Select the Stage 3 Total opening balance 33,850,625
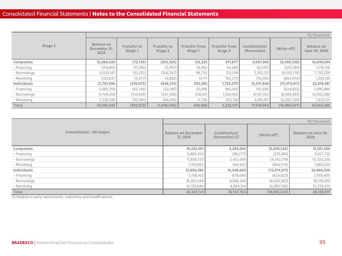 106,105
